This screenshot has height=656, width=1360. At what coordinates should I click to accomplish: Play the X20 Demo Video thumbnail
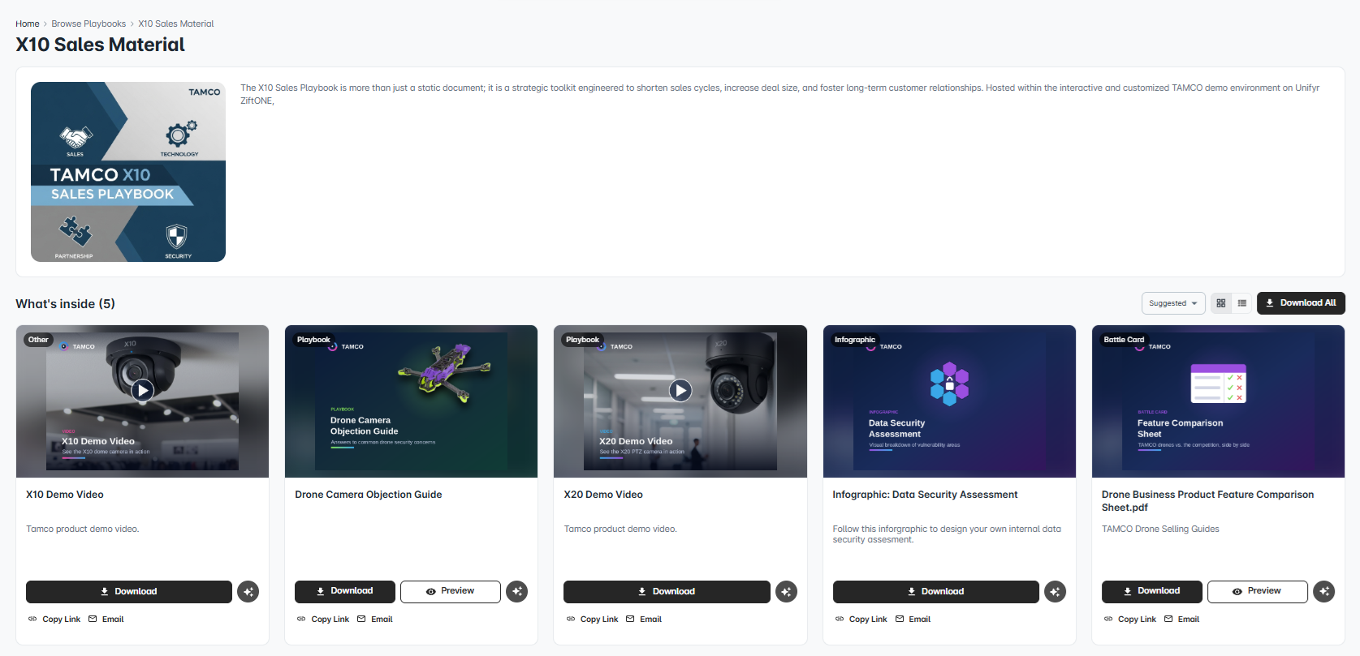(680, 391)
